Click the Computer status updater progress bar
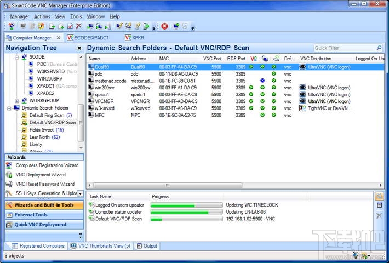Viewport: 389px width, 263px height. pos(186,212)
